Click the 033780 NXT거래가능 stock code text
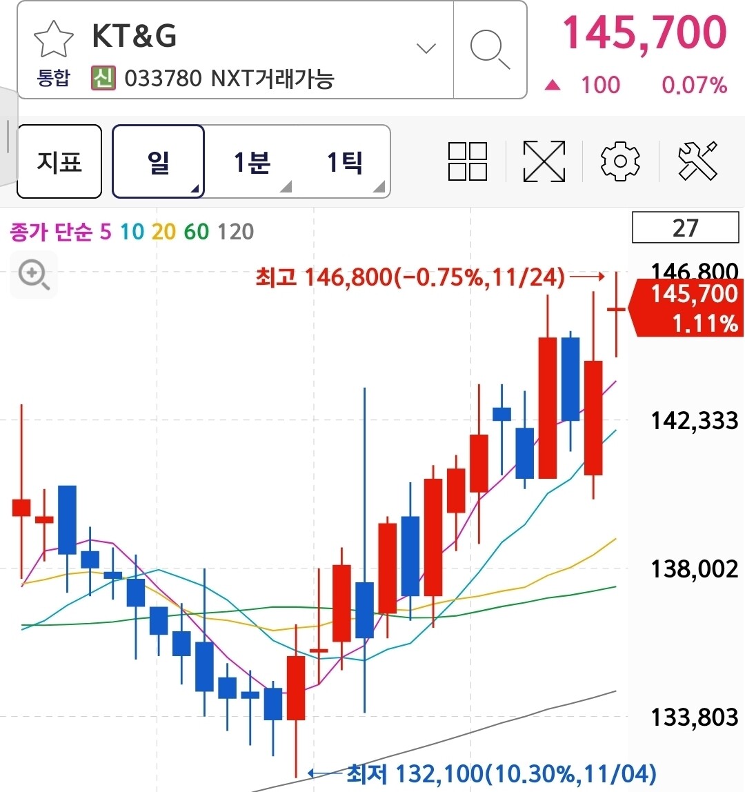Image resolution: width=745 pixels, height=792 pixels. coord(229,79)
